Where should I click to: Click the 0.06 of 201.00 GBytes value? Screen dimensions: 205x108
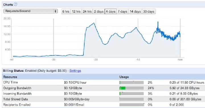tap(185, 99)
